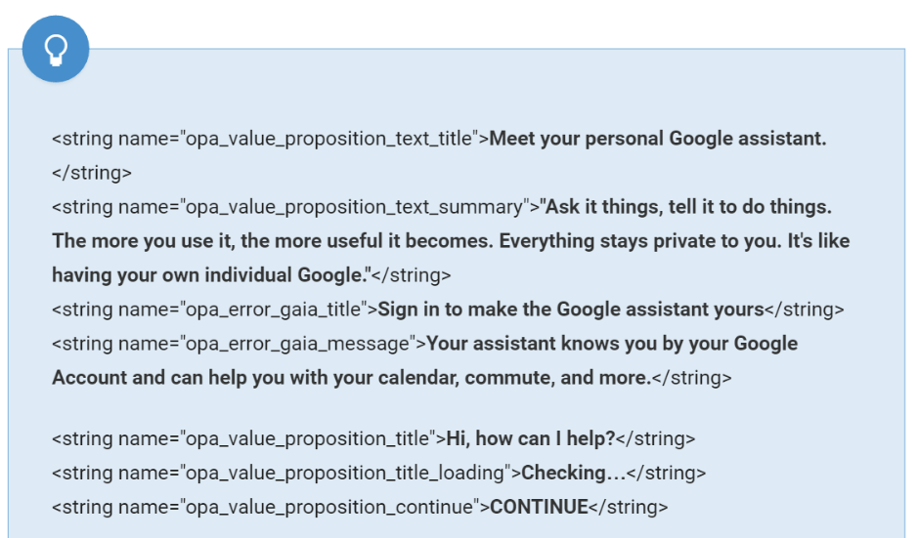Click the opa_error_gaia_title string name
The image size is (918, 538).
pos(272,310)
